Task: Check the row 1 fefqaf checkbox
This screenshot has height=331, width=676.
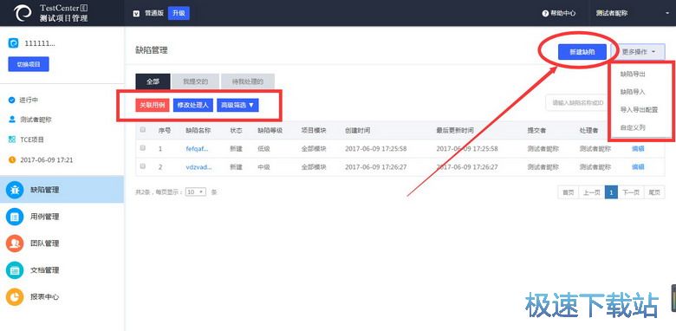Action: tap(143, 148)
